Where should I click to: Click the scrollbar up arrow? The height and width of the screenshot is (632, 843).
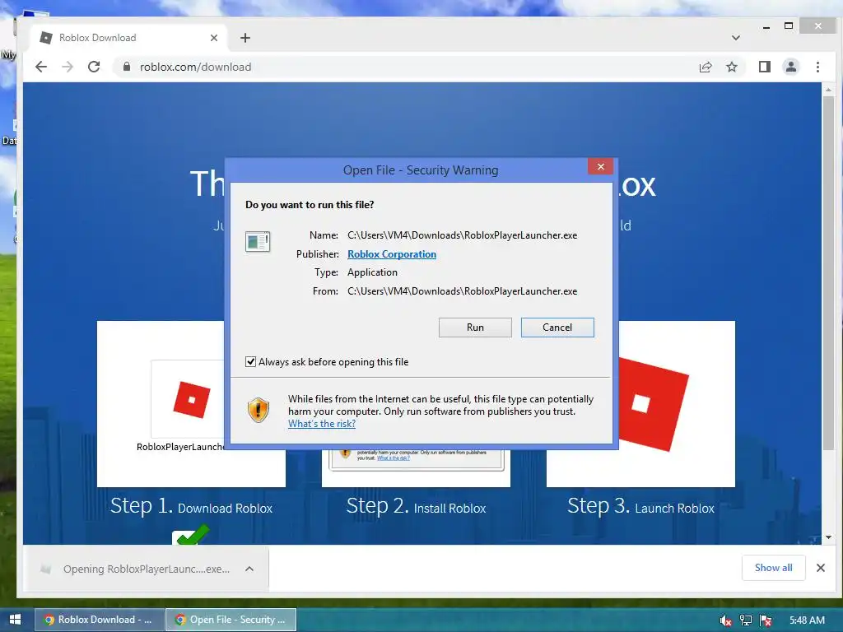(828, 89)
